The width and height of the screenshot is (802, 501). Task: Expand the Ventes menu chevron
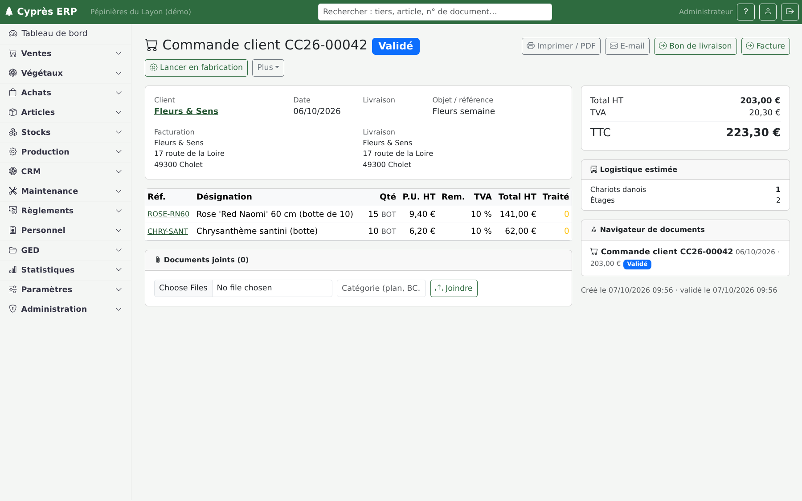(x=119, y=53)
